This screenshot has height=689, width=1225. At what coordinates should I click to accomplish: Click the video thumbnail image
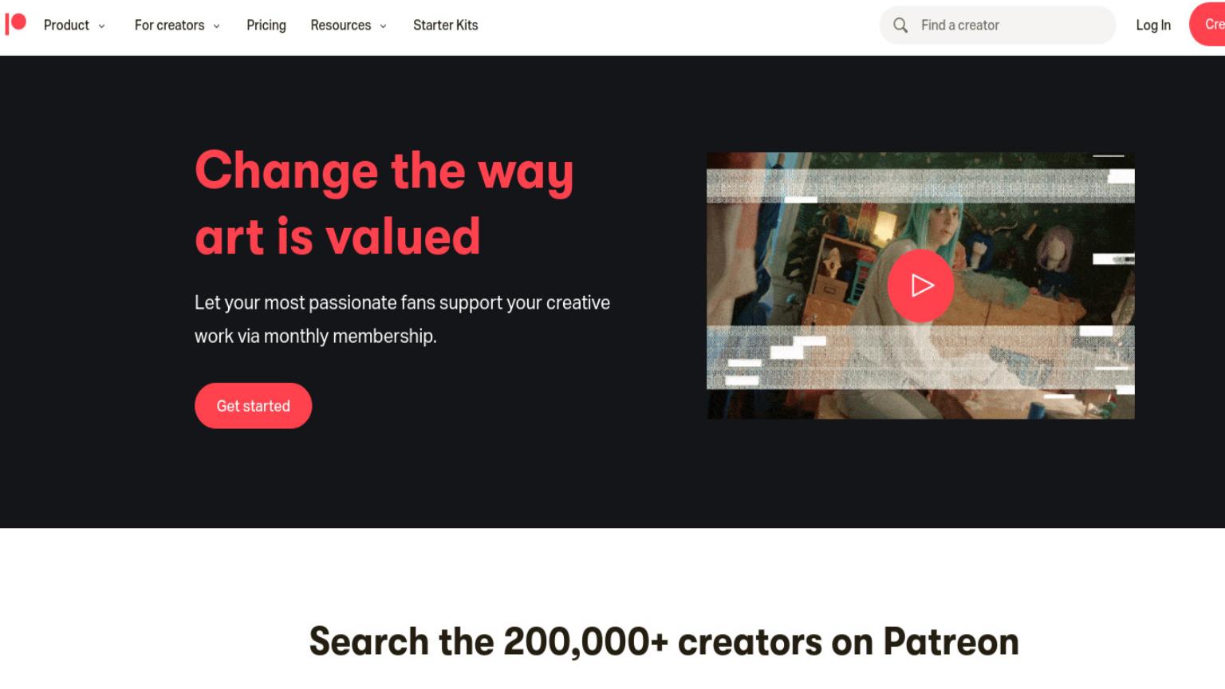pyautogui.click(x=920, y=285)
